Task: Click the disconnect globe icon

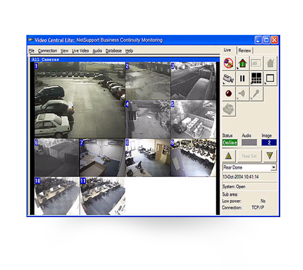Action: point(229,63)
